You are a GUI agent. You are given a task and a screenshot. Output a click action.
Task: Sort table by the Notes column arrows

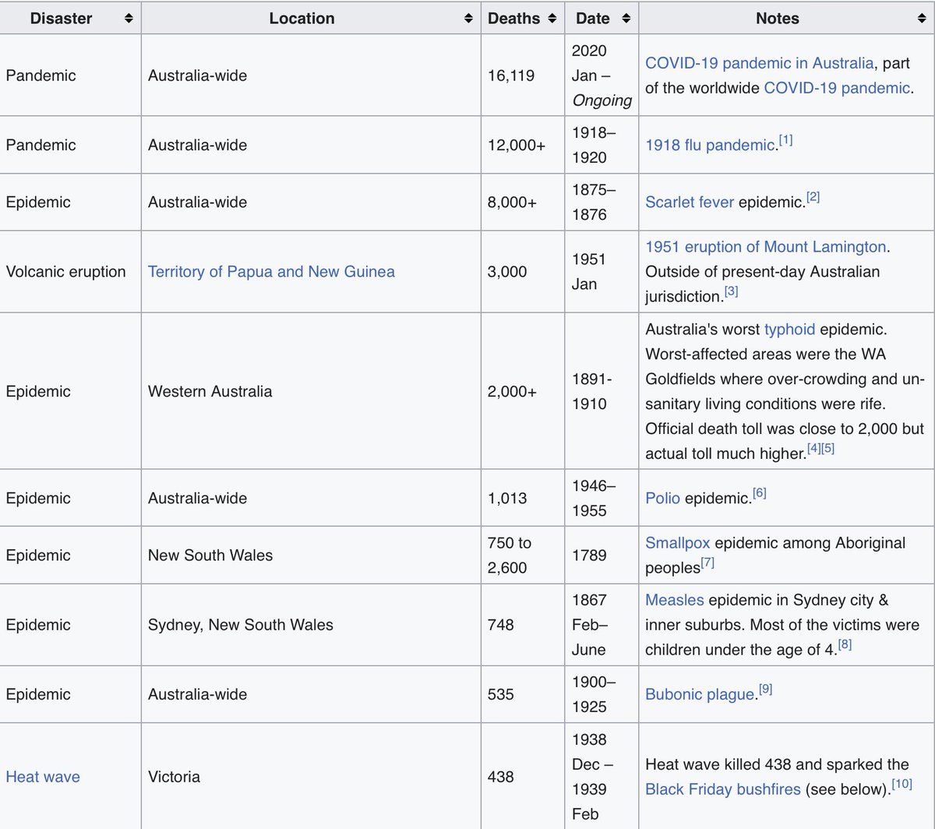(x=922, y=19)
